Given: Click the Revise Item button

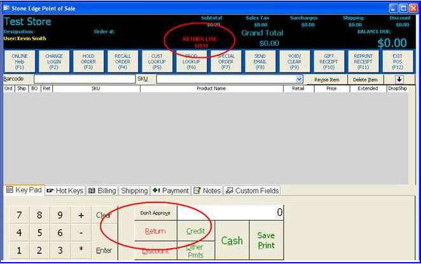Looking at the screenshot, I should (327, 80).
